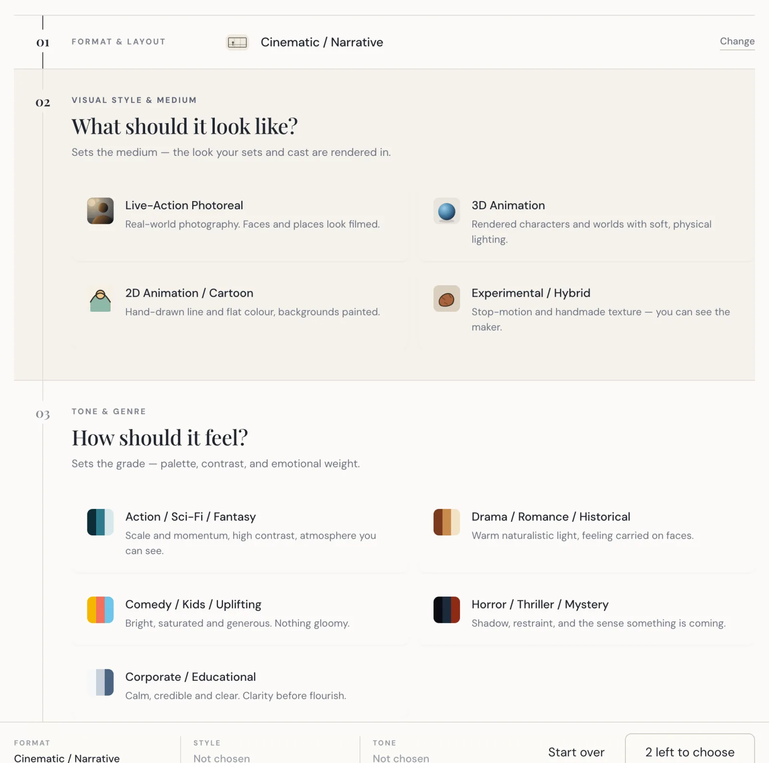Click the Horror / Thriller / Mystery title

[540, 605]
